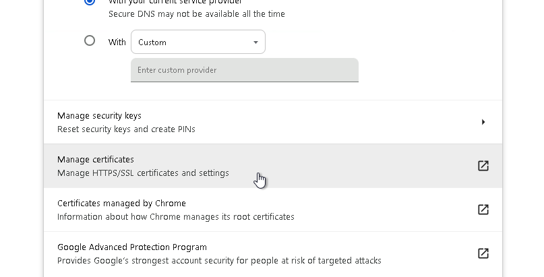
Task: Click the 'With' label beside Custom dropdown
Action: coord(117,42)
